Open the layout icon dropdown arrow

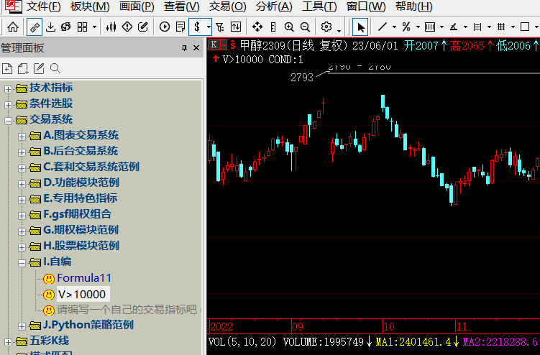tap(94, 27)
